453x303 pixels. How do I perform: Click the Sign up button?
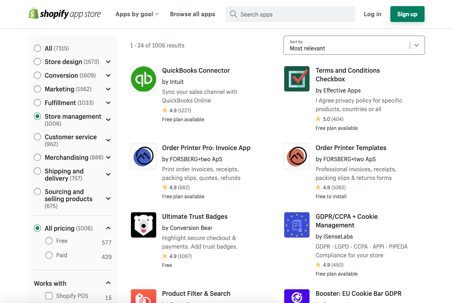[x=407, y=14]
